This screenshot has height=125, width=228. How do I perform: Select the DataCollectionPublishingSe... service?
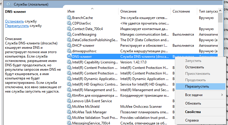pyautogui.click(x=95, y=40)
